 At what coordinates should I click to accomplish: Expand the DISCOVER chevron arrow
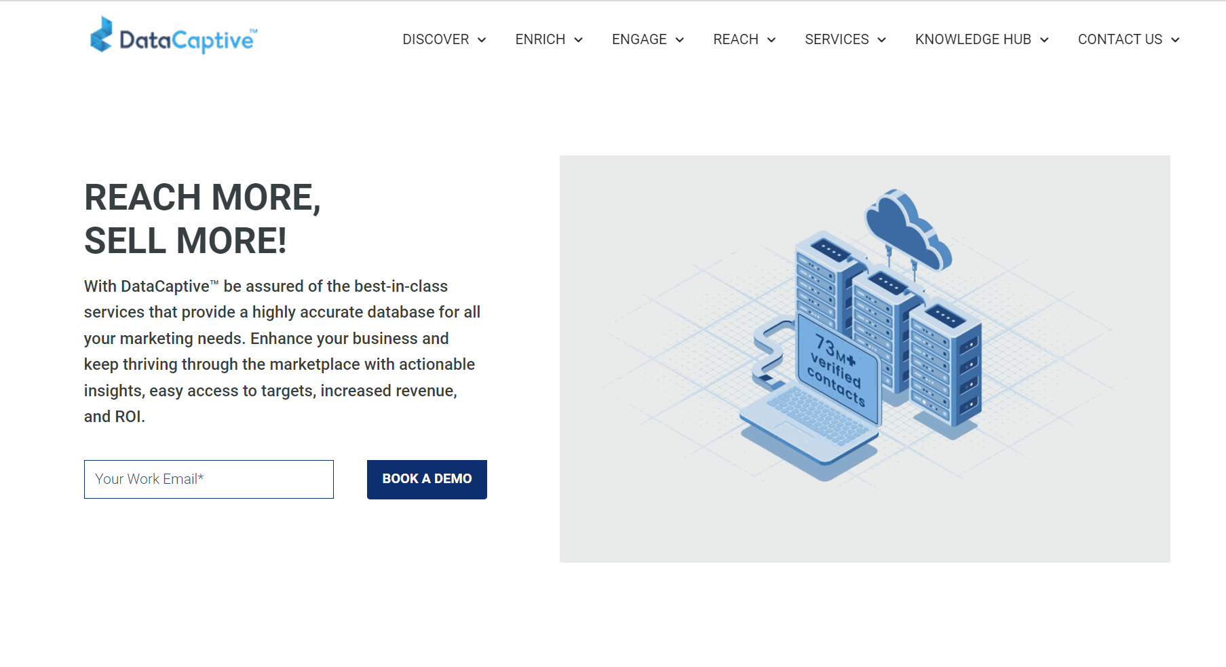[x=482, y=40]
